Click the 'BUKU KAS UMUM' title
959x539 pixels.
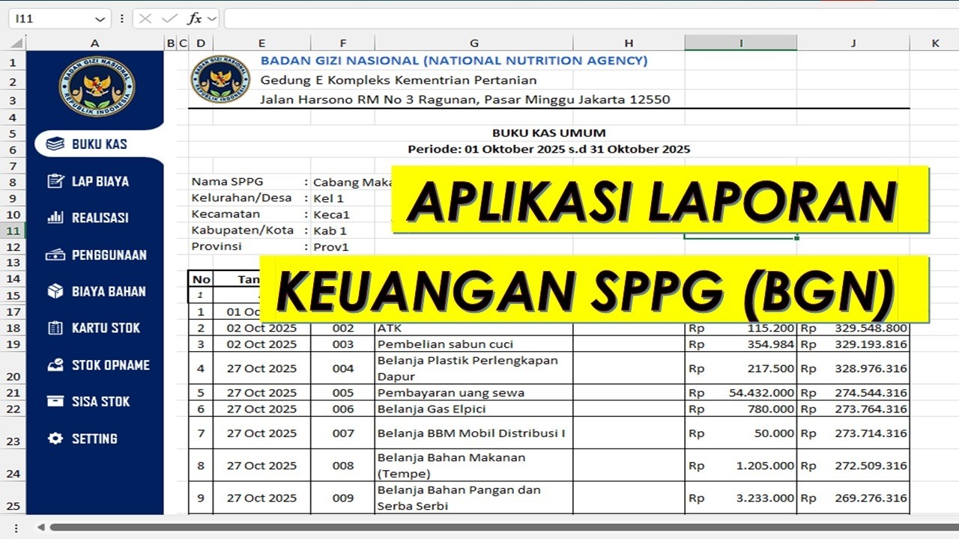(549, 133)
